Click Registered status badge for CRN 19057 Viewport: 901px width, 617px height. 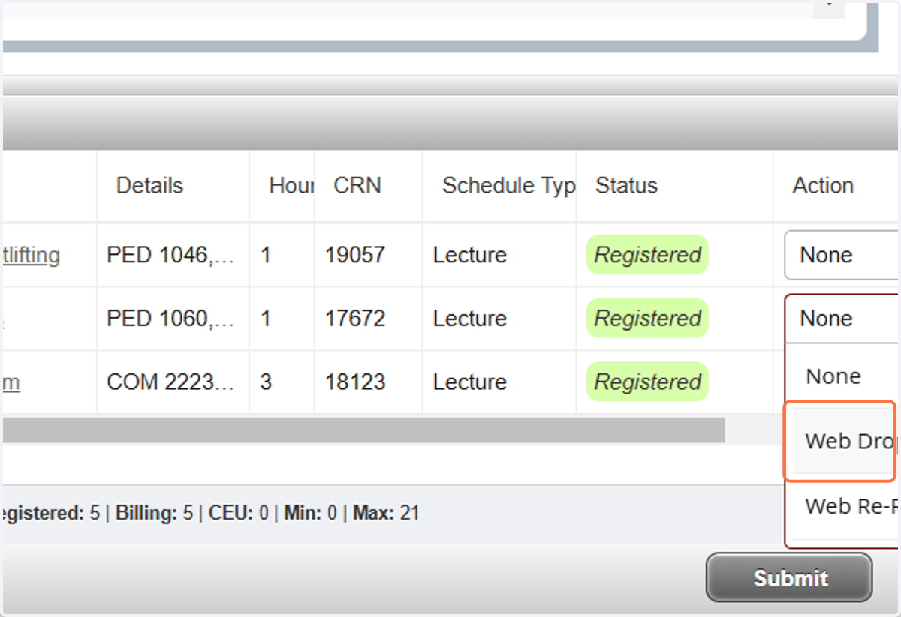[x=647, y=255]
